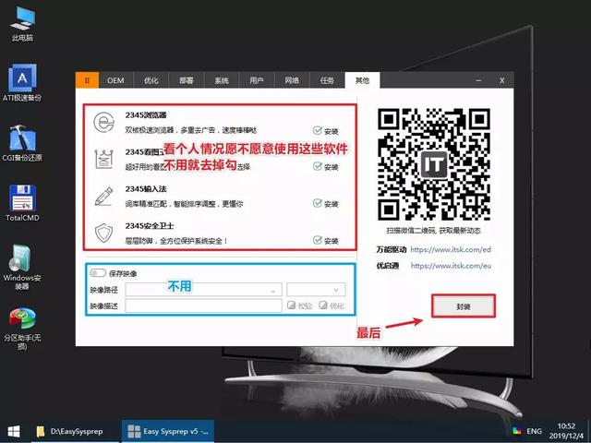Viewport: 591px width, 443px height.
Task: Switch to the 任务 tab
Action: pyautogui.click(x=327, y=80)
